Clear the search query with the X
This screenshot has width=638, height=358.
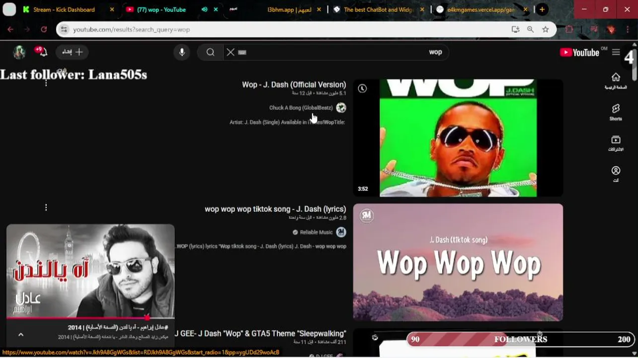(231, 52)
